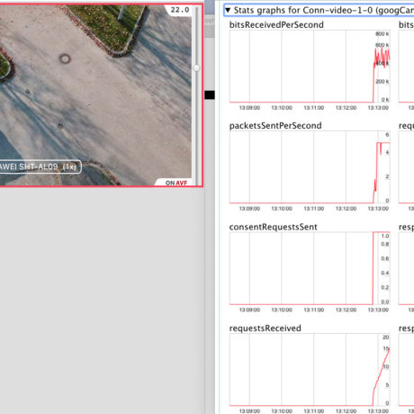The height and width of the screenshot is (414, 414).
Task: Click the consentRequestsSent graph
Action: (x=310, y=268)
